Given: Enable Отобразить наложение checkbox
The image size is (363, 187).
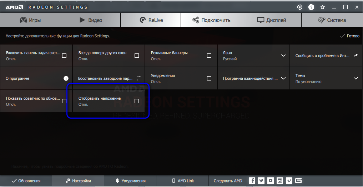Looking at the screenshot, I should tap(137, 101).
